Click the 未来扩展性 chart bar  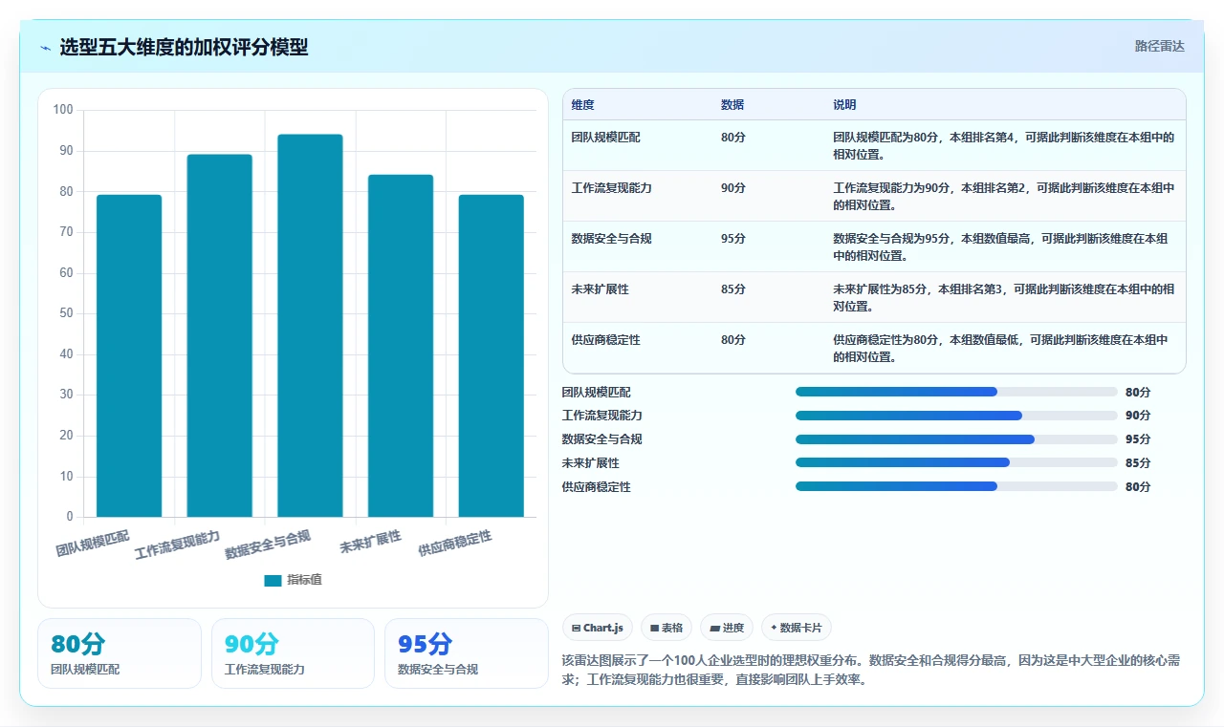401,346
